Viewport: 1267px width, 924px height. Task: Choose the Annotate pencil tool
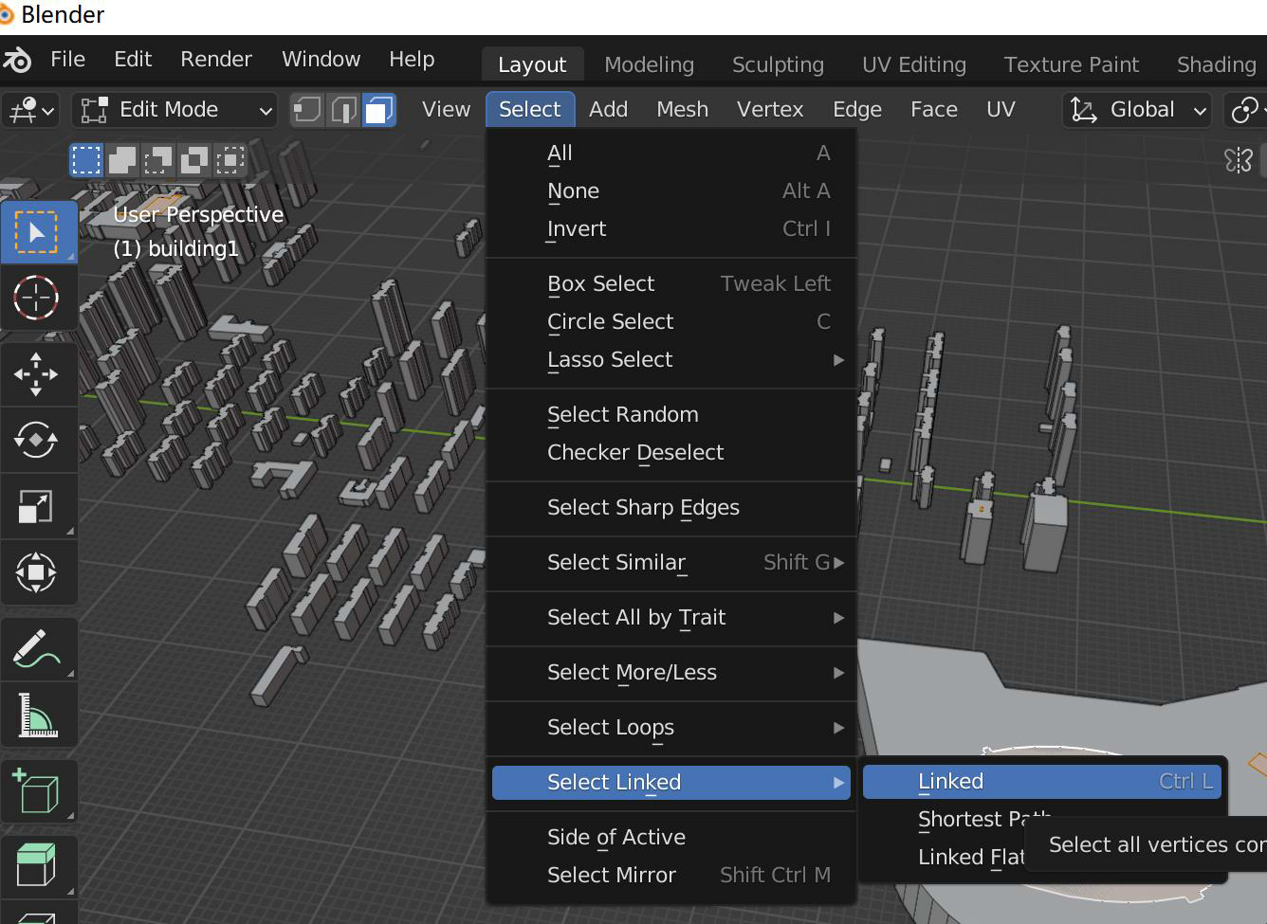click(37, 650)
